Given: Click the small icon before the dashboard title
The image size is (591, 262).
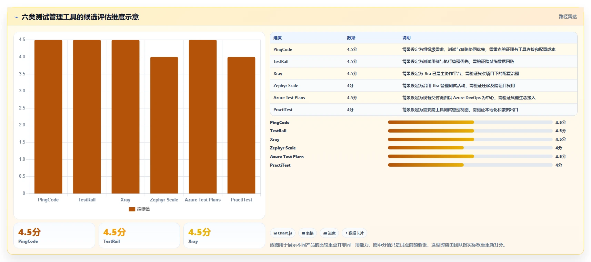Looking at the screenshot, I should [x=16, y=17].
